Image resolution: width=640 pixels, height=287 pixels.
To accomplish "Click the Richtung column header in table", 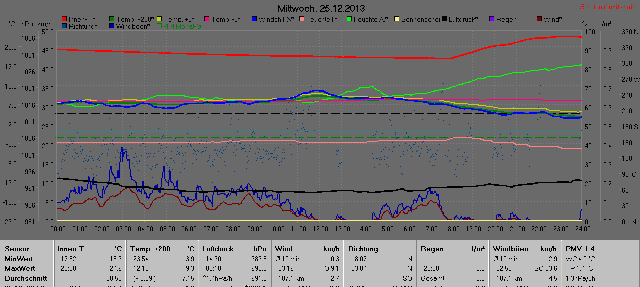I will (x=363, y=249).
